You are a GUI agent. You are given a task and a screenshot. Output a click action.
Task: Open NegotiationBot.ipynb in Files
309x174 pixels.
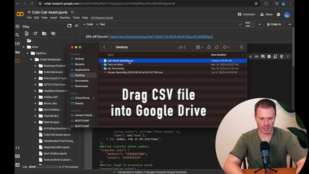(x=56, y=147)
